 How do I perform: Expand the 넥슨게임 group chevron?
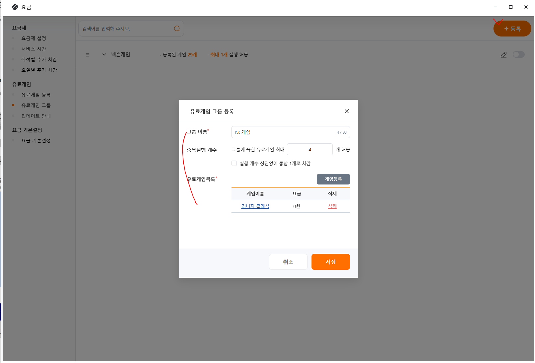(x=104, y=54)
